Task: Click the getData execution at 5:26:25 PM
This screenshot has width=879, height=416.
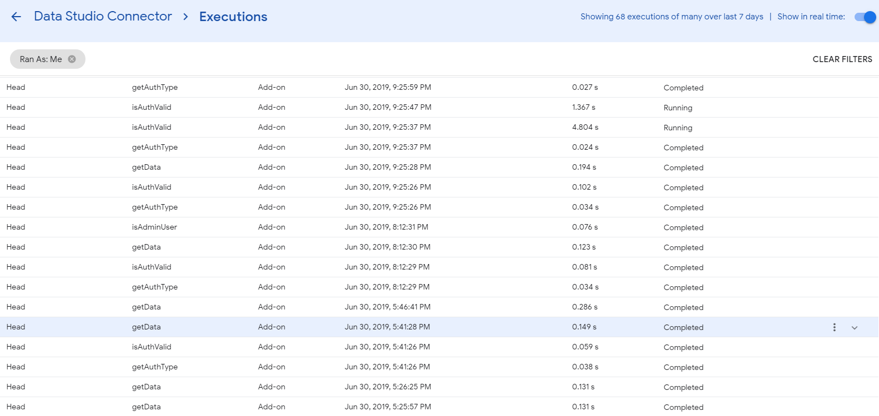Action: pyautogui.click(x=146, y=387)
